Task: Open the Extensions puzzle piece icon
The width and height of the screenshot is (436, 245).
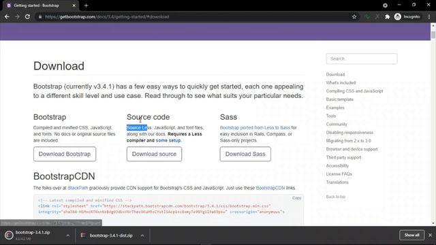Action: tap(387, 16)
